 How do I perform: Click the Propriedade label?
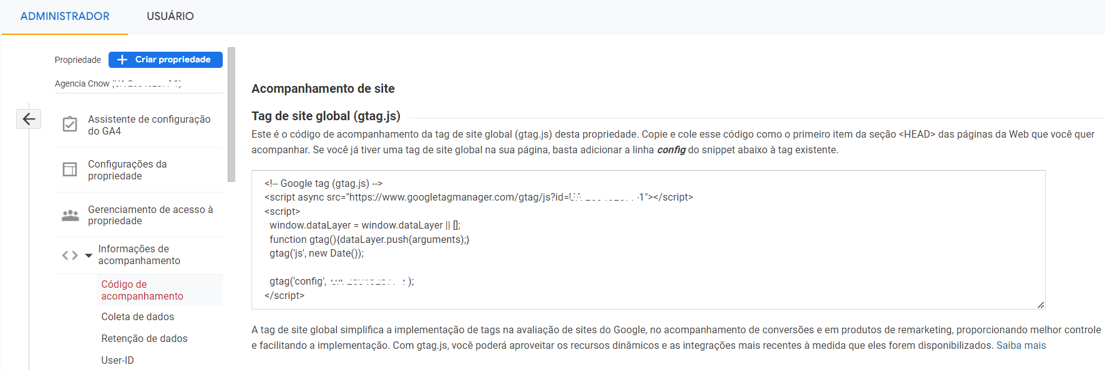tap(77, 60)
